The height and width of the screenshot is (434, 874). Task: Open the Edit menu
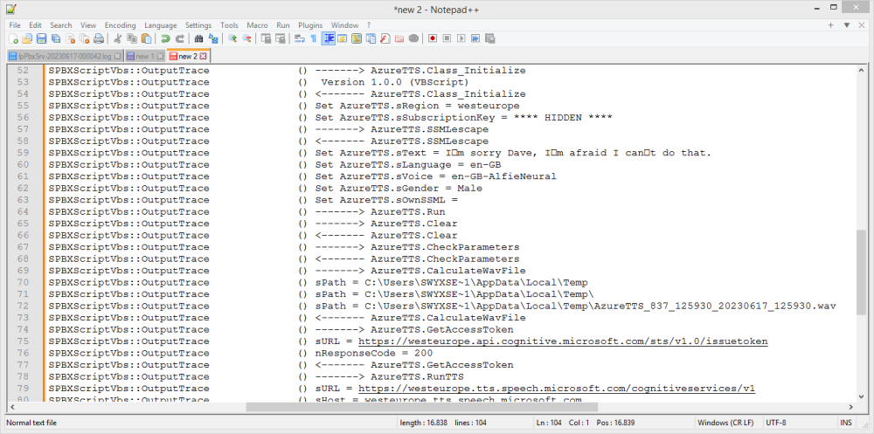[35, 25]
